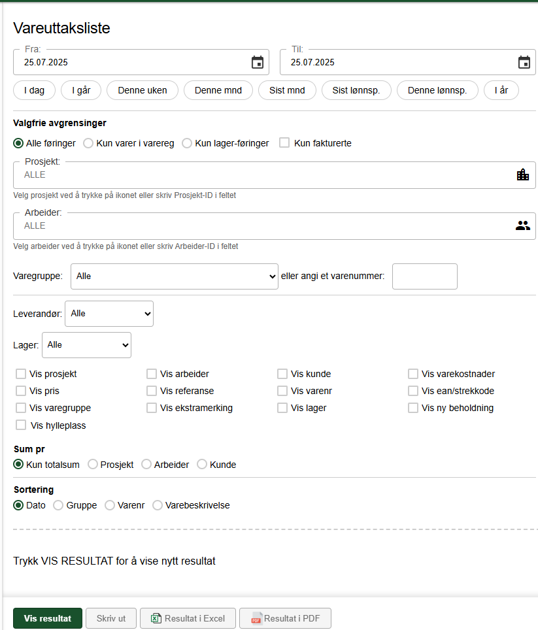Export via Resultat i Excel button
The image size is (538, 630).
(188, 618)
